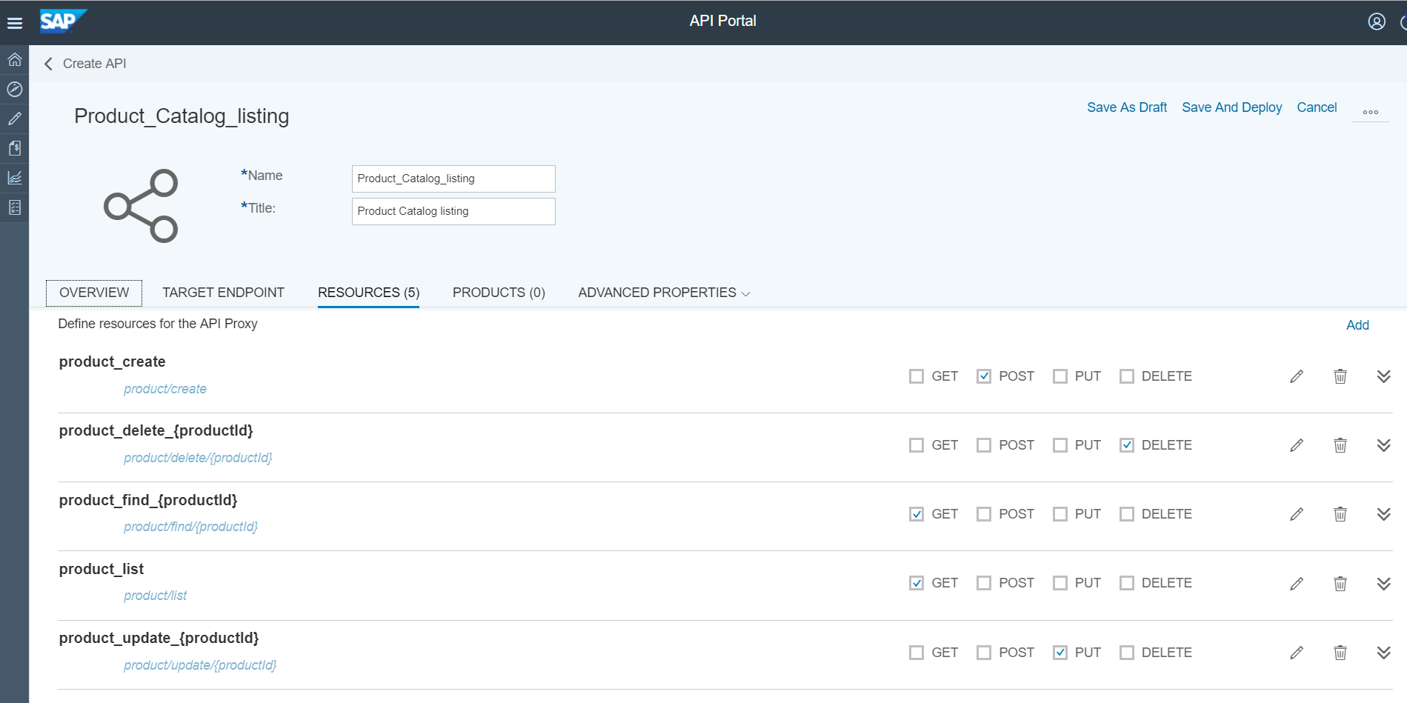Open the product/list path link

coord(155,596)
